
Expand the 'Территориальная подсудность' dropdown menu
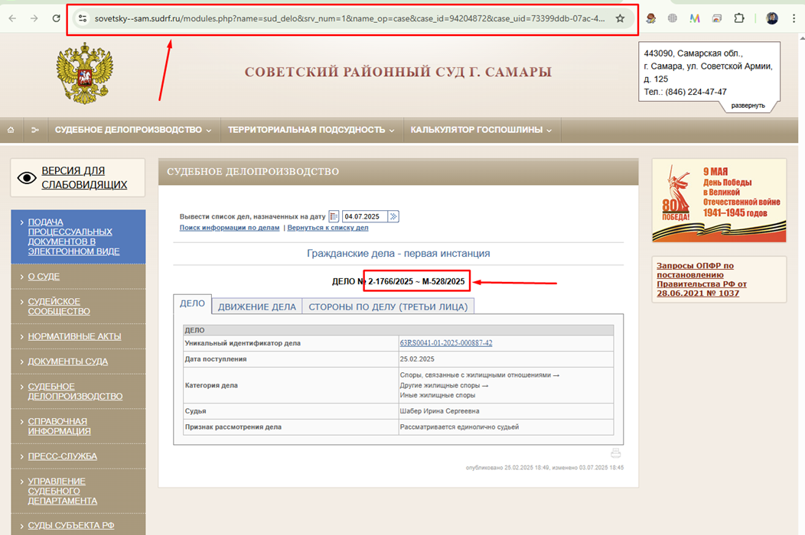(x=311, y=130)
